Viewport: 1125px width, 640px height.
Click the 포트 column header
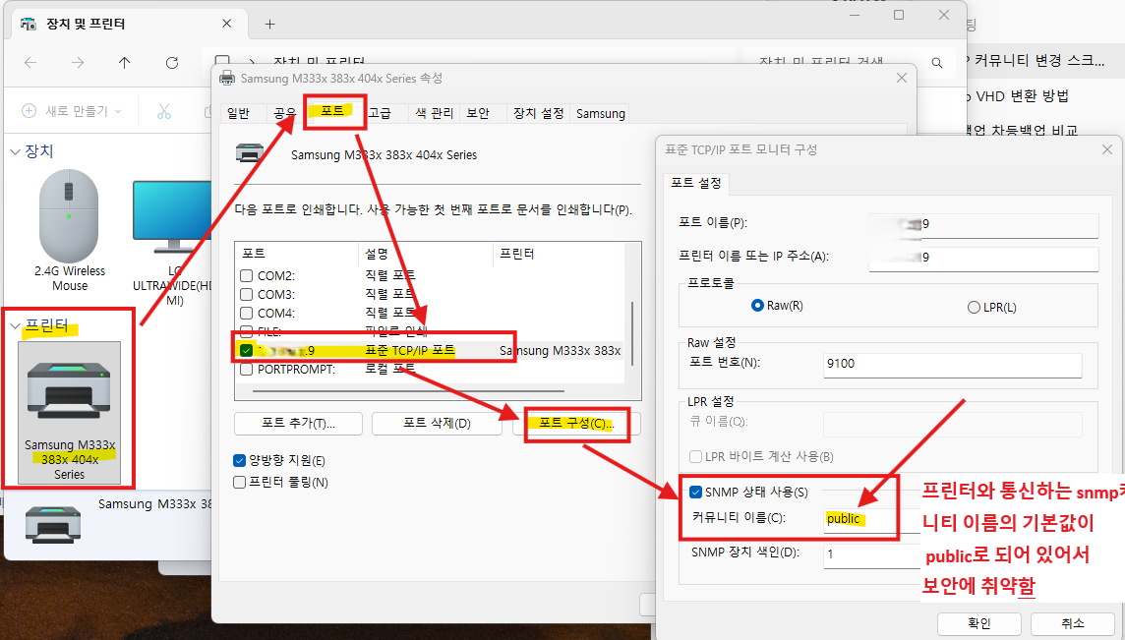click(x=296, y=254)
